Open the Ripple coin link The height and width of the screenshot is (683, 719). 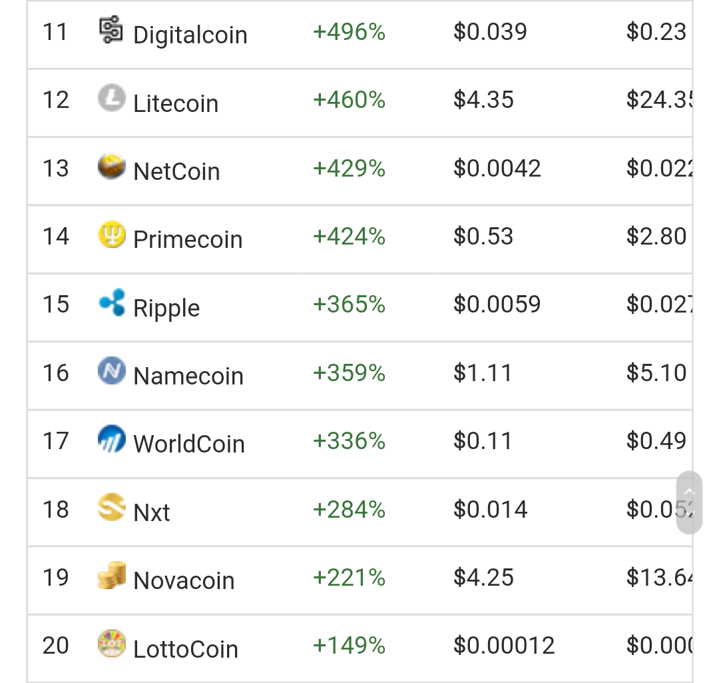(166, 308)
